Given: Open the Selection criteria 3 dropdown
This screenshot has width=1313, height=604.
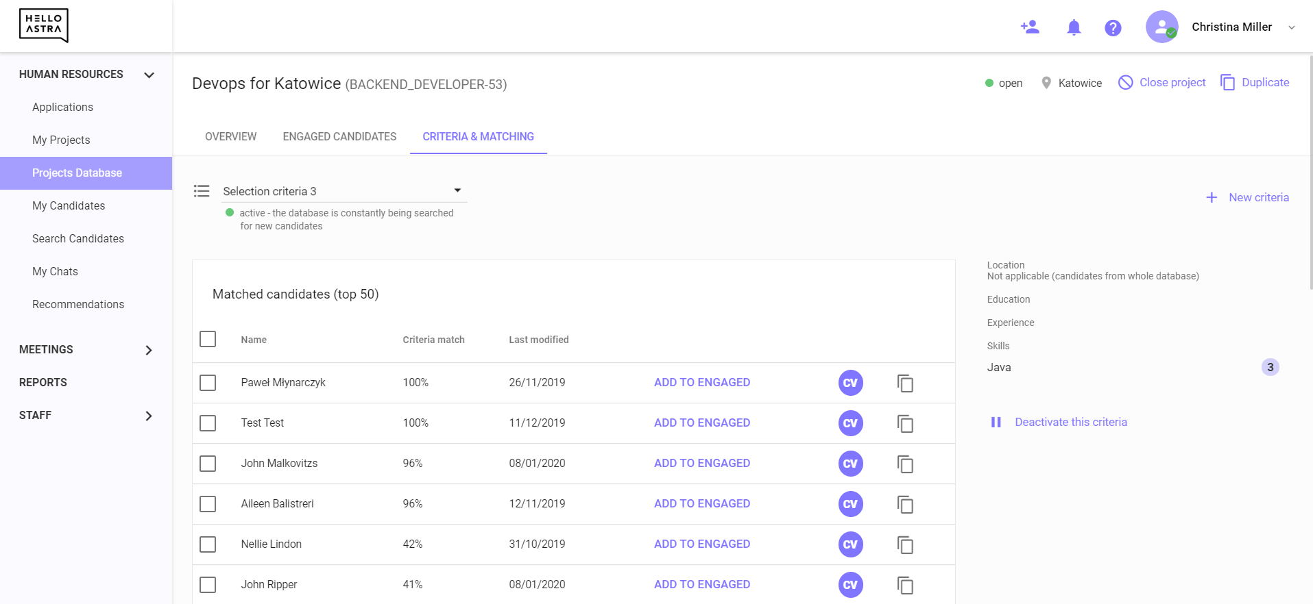Looking at the screenshot, I should 345,191.
